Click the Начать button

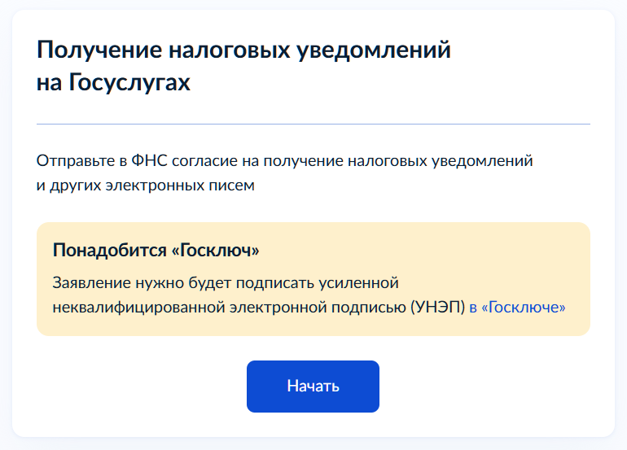tap(313, 386)
